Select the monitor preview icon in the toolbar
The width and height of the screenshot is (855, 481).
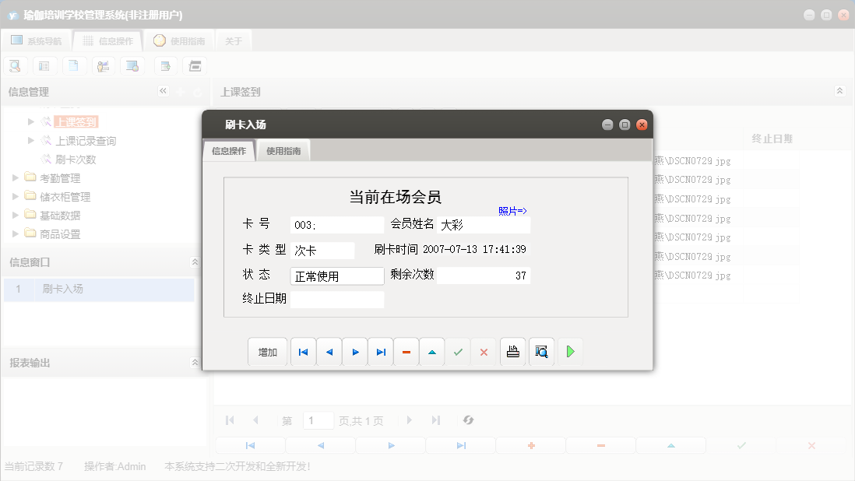(x=133, y=65)
